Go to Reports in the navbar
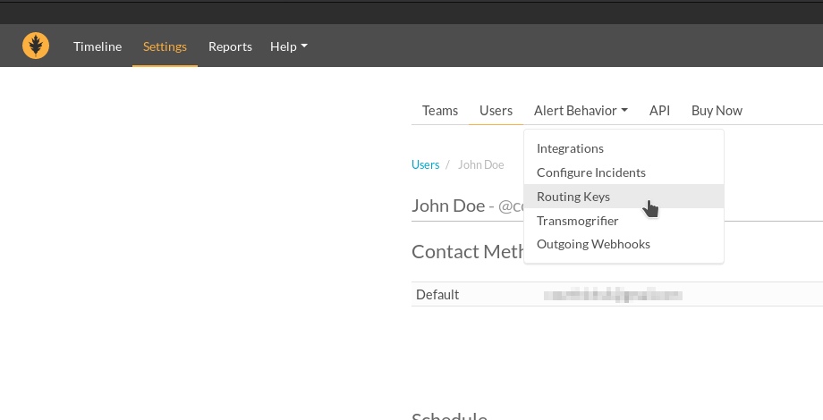Image resolution: width=823 pixels, height=420 pixels. (x=230, y=46)
